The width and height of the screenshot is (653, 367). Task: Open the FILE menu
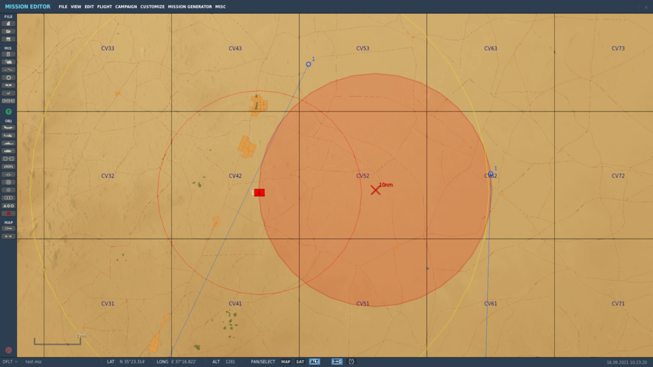(63, 7)
